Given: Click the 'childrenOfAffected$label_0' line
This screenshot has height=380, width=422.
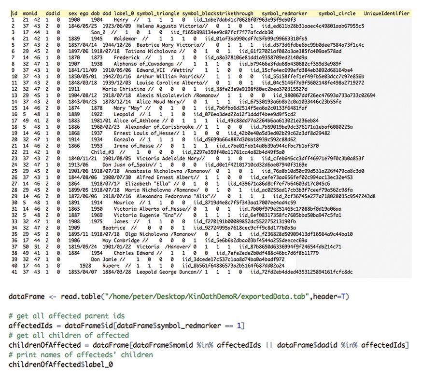Looking at the screenshot, I should pos(60,365).
